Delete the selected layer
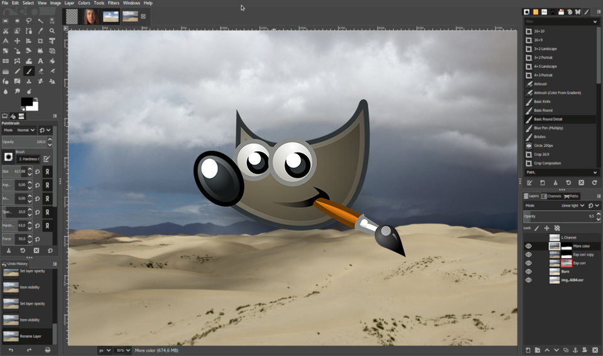This screenshot has height=356, width=603. point(595,350)
